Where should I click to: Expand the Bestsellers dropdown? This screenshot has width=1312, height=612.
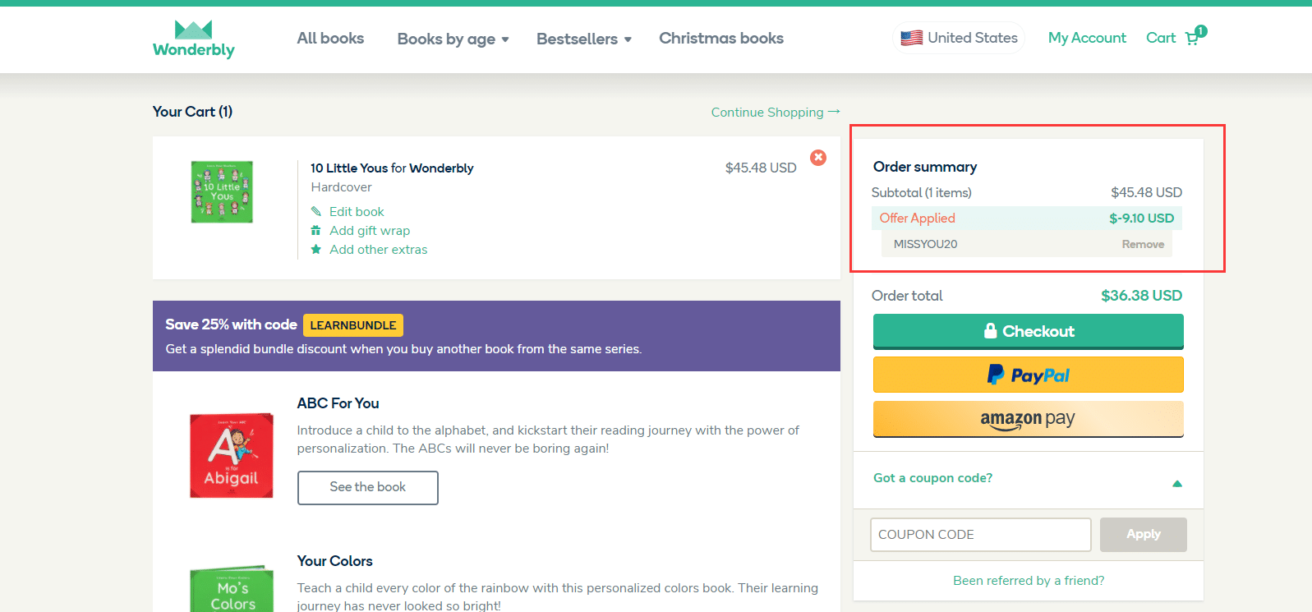[584, 39]
